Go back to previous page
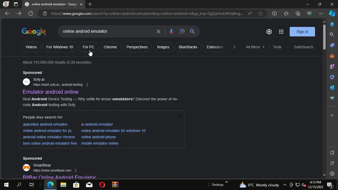 [x=7, y=13]
